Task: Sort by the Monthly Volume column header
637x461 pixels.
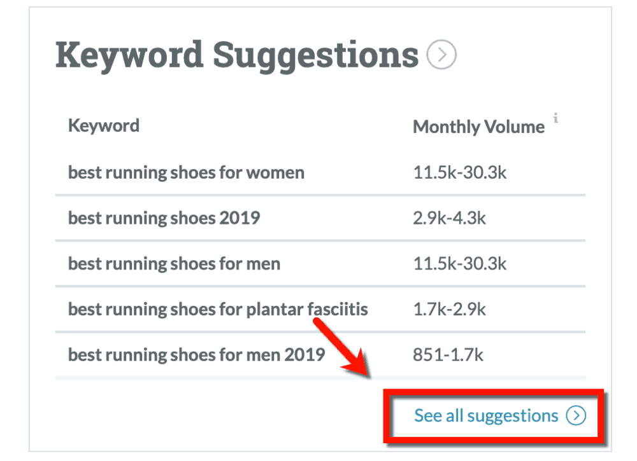Action: 478,127
